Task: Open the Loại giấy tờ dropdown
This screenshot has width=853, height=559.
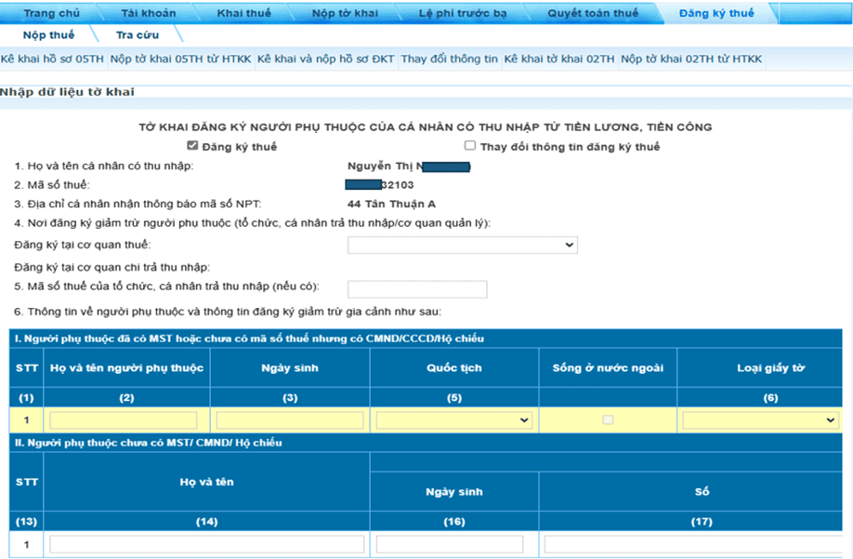Action: coord(759,420)
